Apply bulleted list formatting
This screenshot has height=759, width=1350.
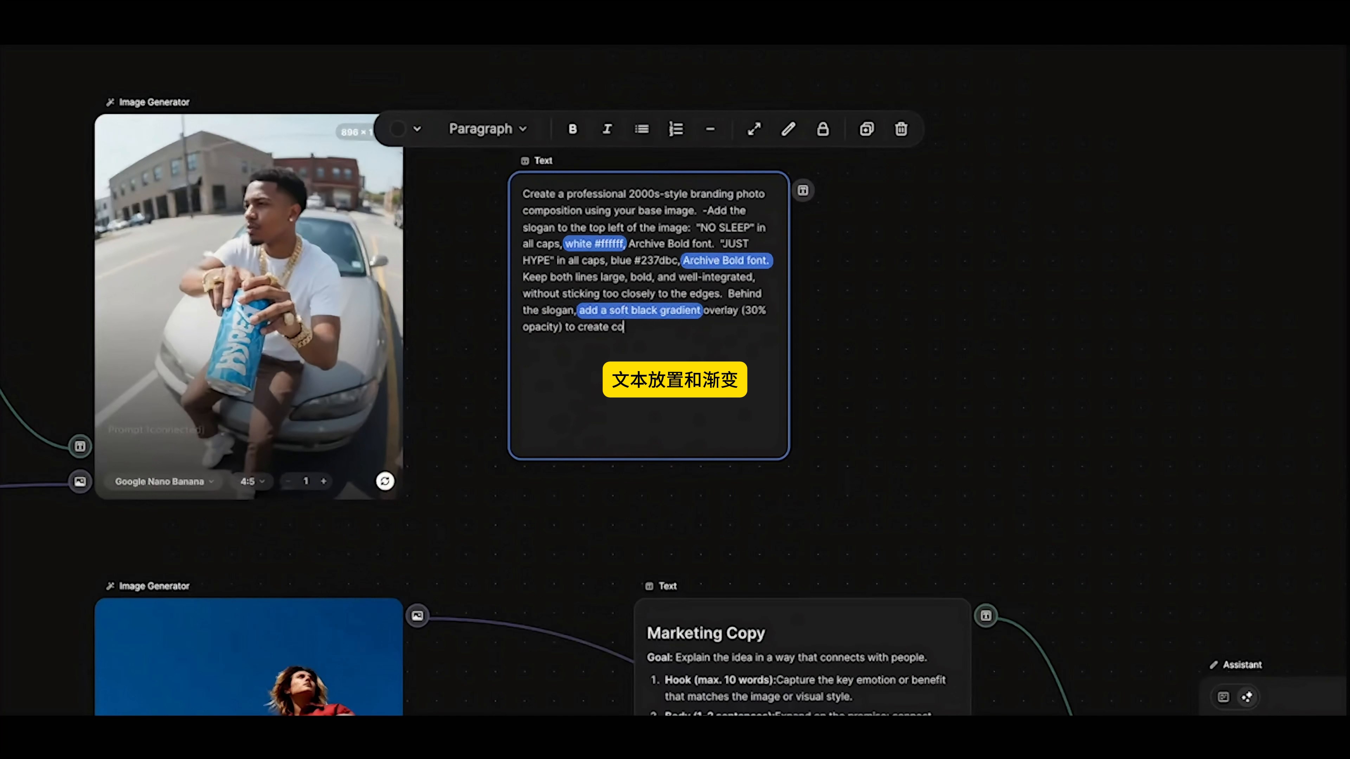642,129
